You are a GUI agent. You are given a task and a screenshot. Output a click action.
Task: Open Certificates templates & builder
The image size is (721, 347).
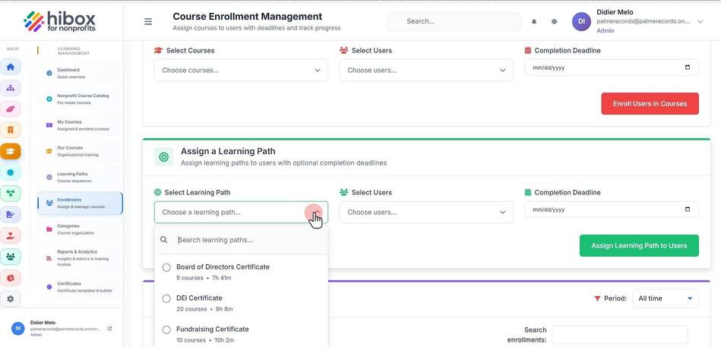tap(80, 287)
